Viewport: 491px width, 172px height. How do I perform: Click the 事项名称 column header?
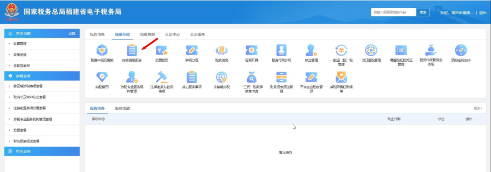pyautogui.click(x=98, y=119)
